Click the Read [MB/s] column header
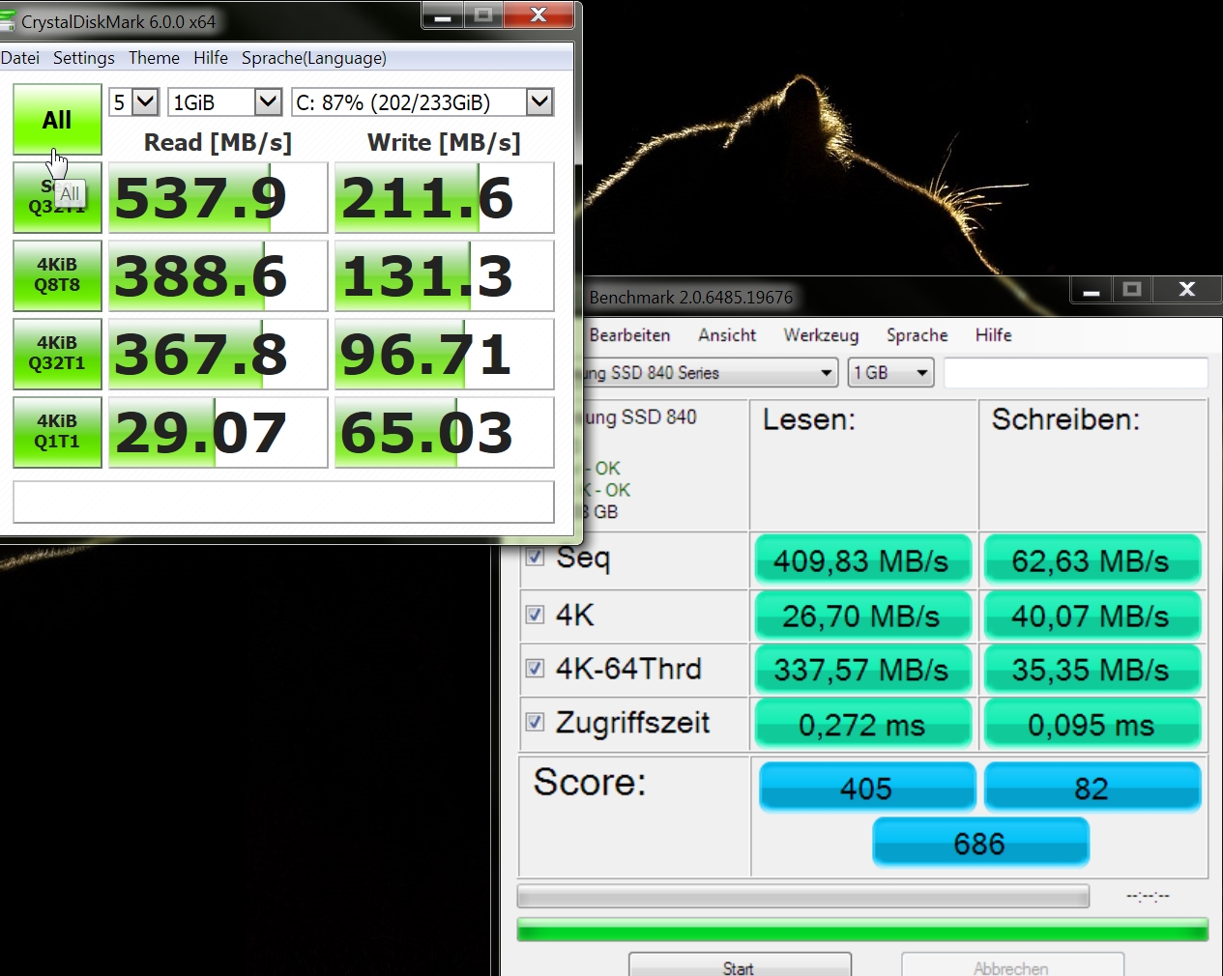The height and width of the screenshot is (976, 1223). click(x=218, y=143)
